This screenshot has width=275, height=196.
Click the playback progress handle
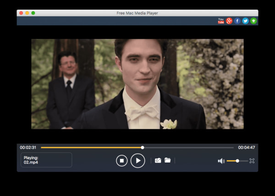point(143,147)
